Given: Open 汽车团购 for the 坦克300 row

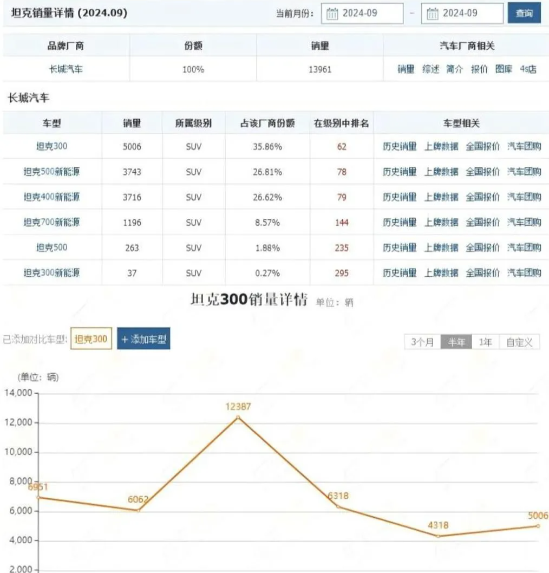Looking at the screenshot, I should pos(524,147).
